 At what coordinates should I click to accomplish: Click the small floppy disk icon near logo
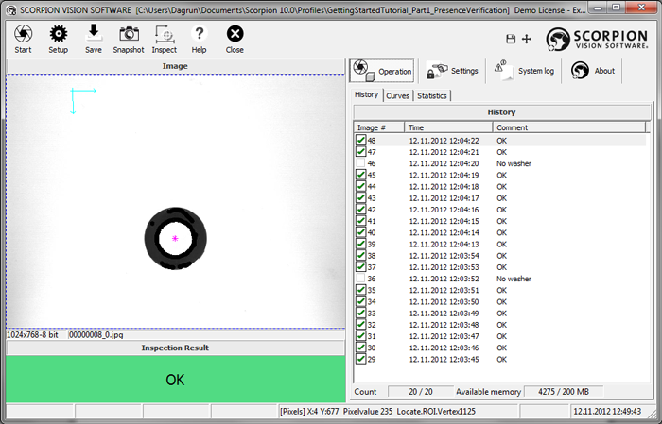coord(512,40)
